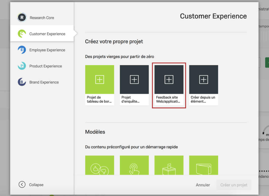
Task: Click the Brand Experience B icon
Action: click(x=22, y=82)
